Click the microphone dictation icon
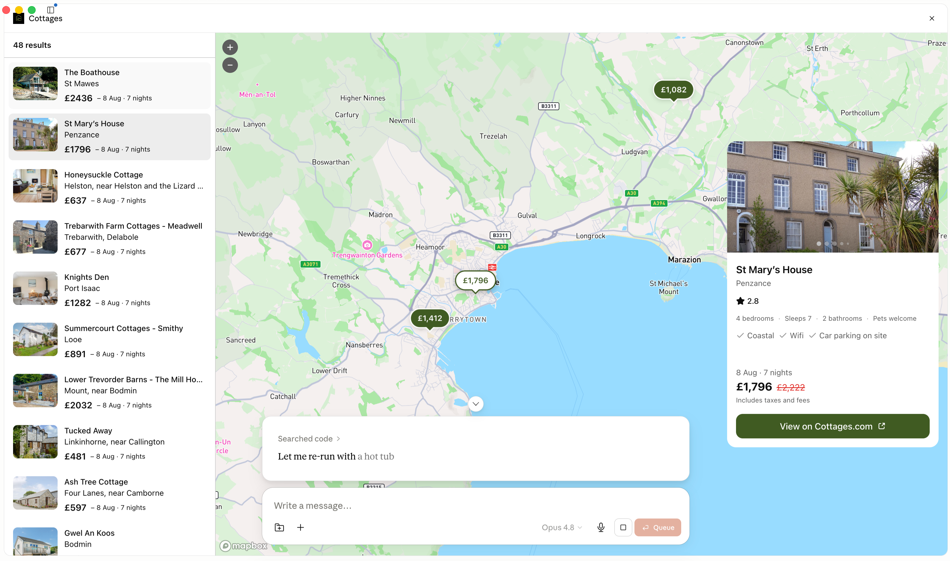The width and height of the screenshot is (950, 561). pyautogui.click(x=600, y=527)
